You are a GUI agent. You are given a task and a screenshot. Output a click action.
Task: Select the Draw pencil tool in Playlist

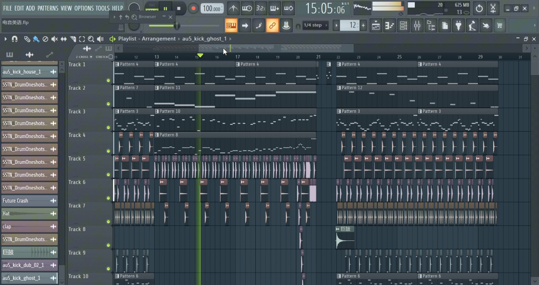pos(27,39)
